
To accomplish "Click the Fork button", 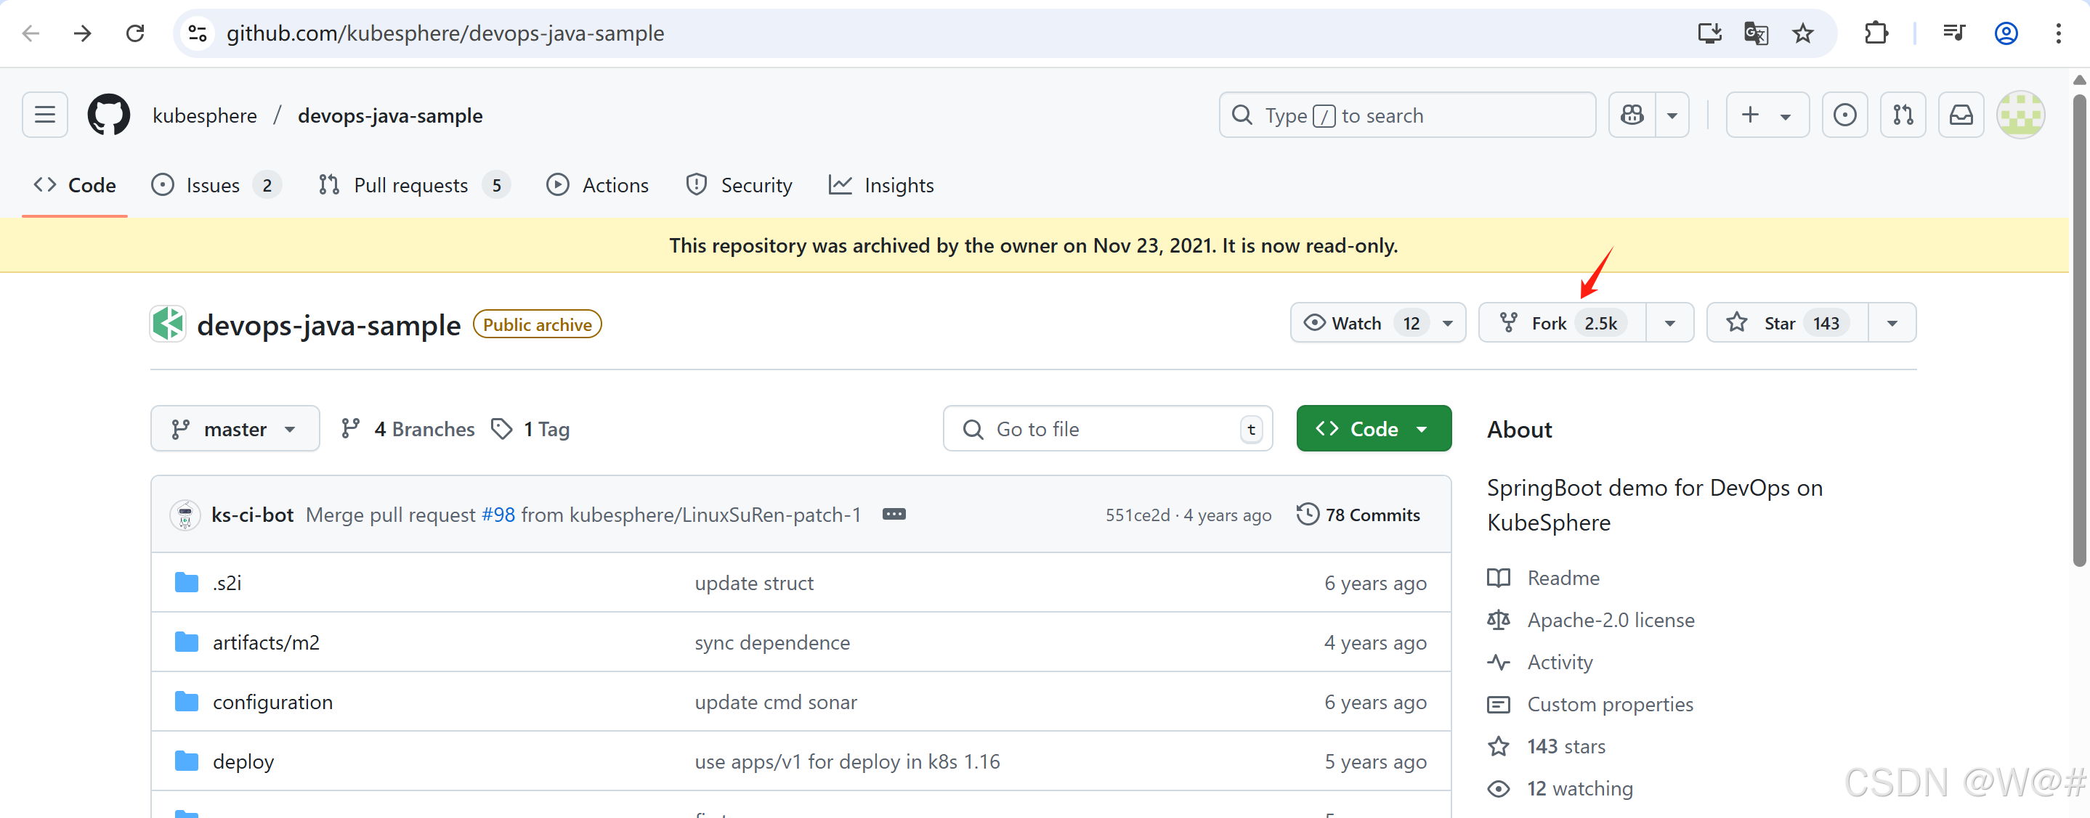I will click(1563, 323).
